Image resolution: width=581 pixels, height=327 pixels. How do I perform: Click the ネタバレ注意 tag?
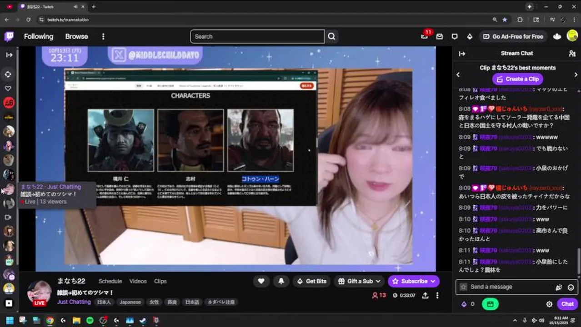221,302
